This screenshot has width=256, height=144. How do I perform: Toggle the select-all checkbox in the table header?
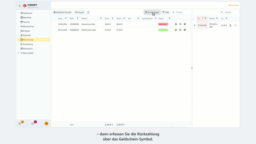54,18
